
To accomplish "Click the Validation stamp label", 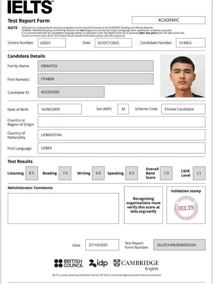I will 186,191.
